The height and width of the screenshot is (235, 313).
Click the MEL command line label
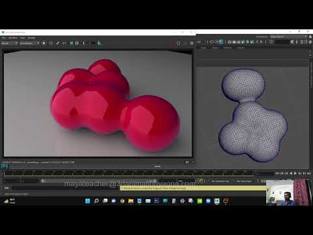point(7,188)
